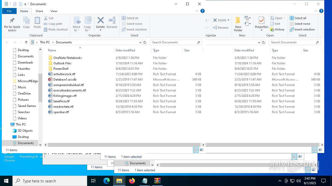Click Edit in back window ribbon
The height and width of the screenshot is (186, 332).
[x=275, y=24]
